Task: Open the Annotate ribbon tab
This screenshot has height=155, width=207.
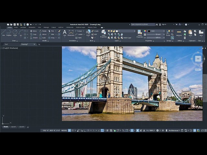Action: click(x=23, y=27)
